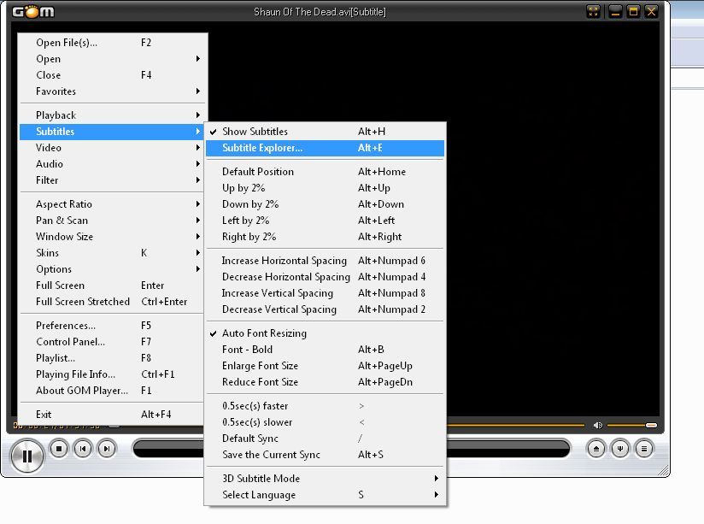Expand the Open submenu
This screenshot has width=704, height=524.
point(112,59)
